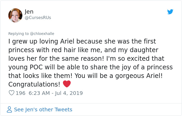
Task: Click the 196 likes count
Action: [21, 93]
